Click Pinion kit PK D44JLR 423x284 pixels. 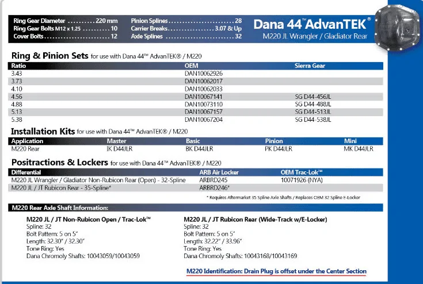[279, 149]
